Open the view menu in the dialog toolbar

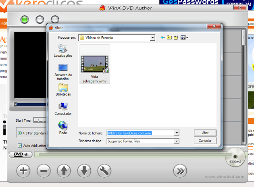[184, 37]
